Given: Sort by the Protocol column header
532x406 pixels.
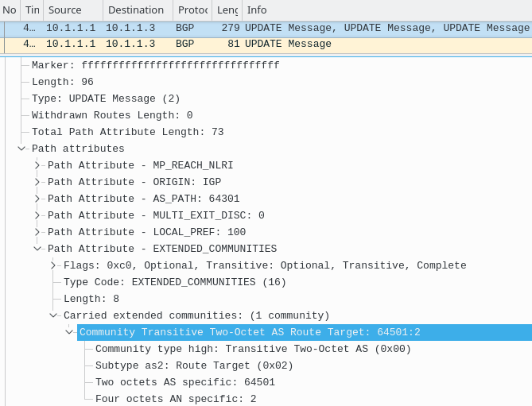Looking at the screenshot, I should 192,10.
